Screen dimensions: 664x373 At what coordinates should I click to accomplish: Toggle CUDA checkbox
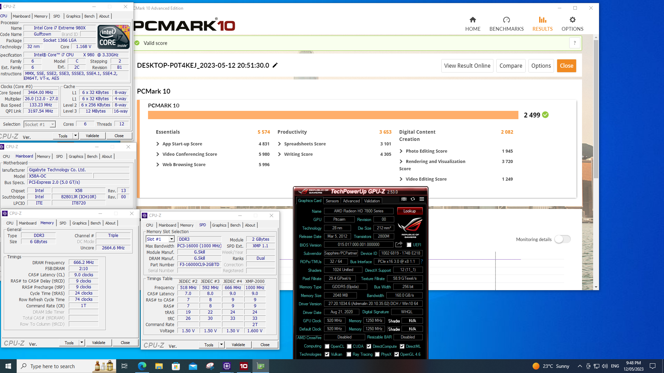coord(349,346)
